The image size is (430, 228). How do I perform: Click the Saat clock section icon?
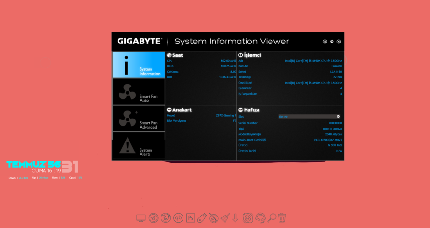[169, 55]
